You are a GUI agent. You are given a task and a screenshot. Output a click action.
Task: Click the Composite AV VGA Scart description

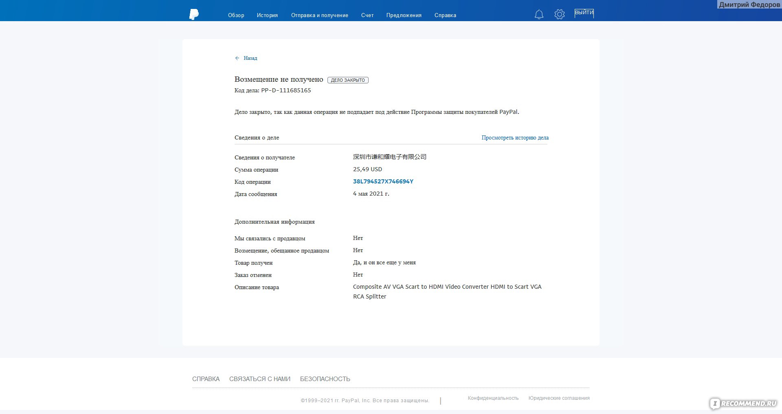click(x=447, y=292)
